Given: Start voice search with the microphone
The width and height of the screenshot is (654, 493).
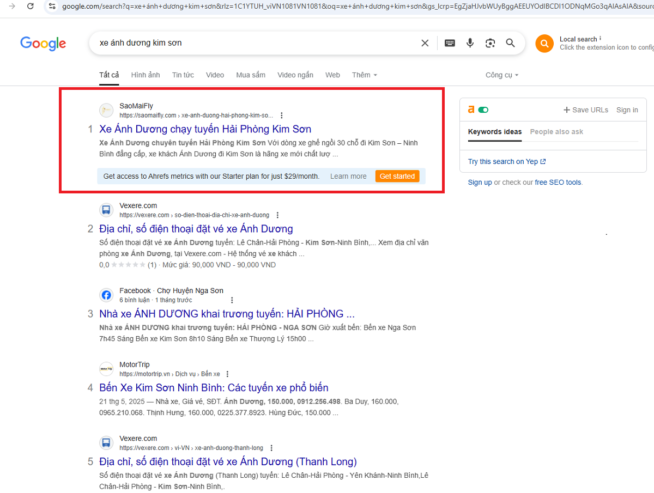Looking at the screenshot, I should (470, 43).
